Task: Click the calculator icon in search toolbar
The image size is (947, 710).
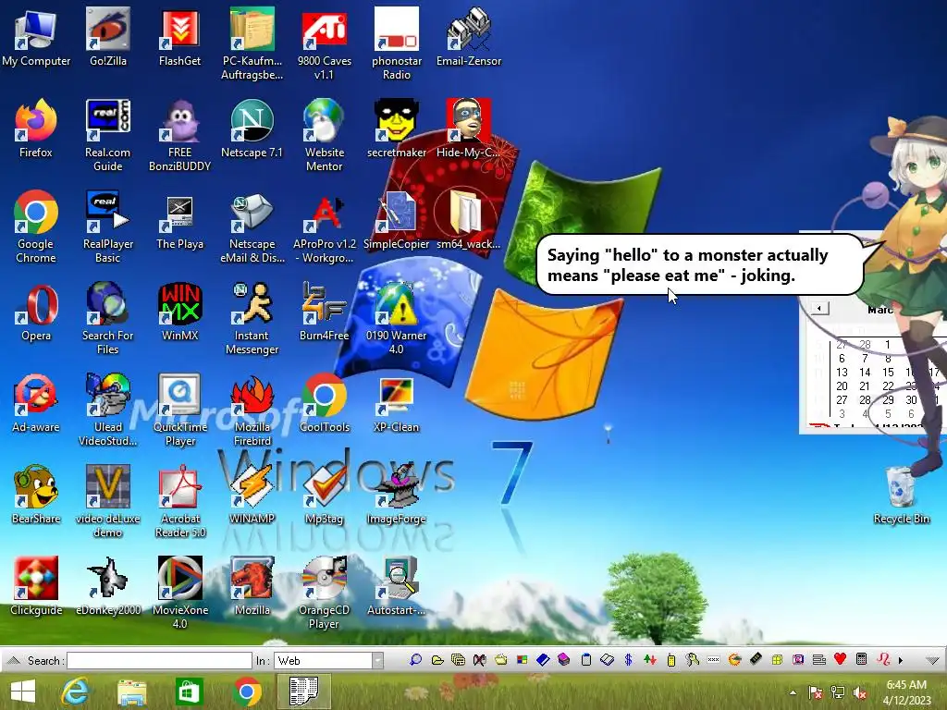Action: click(862, 659)
